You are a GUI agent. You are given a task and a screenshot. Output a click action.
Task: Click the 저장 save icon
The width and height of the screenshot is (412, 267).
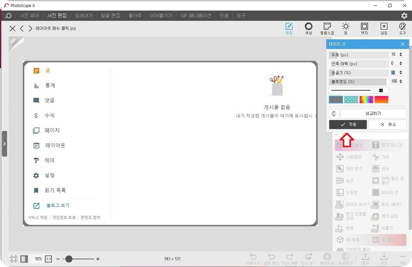pos(384,259)
